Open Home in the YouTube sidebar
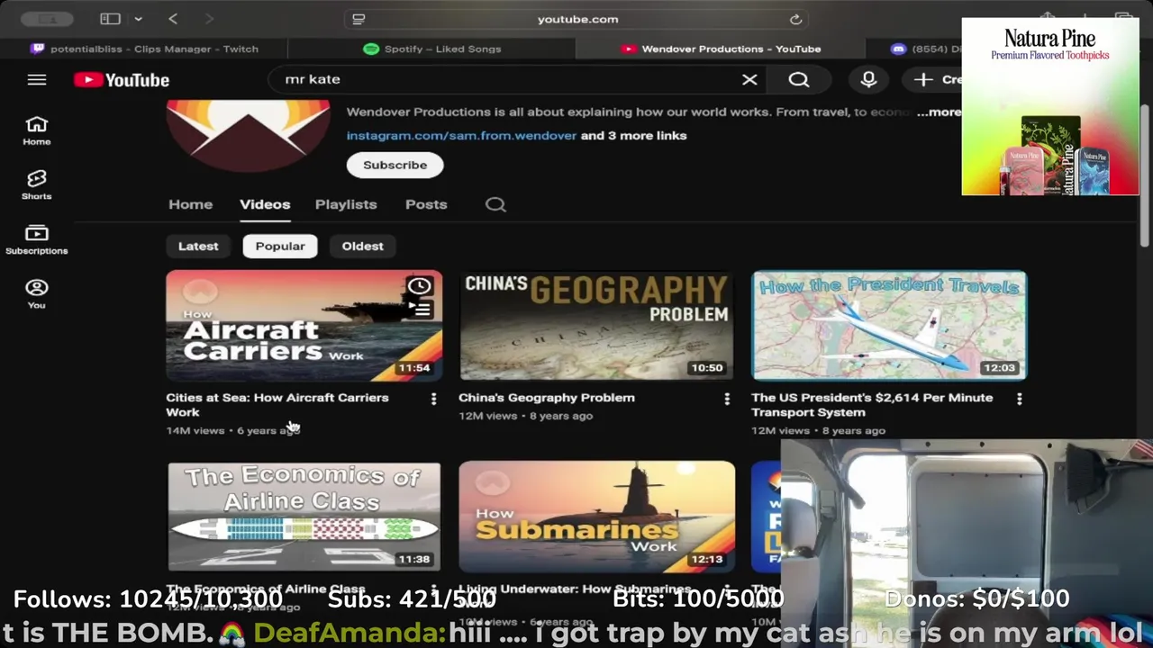The height and width of the screenshot is (648, 1153). (x=37, y=130)
